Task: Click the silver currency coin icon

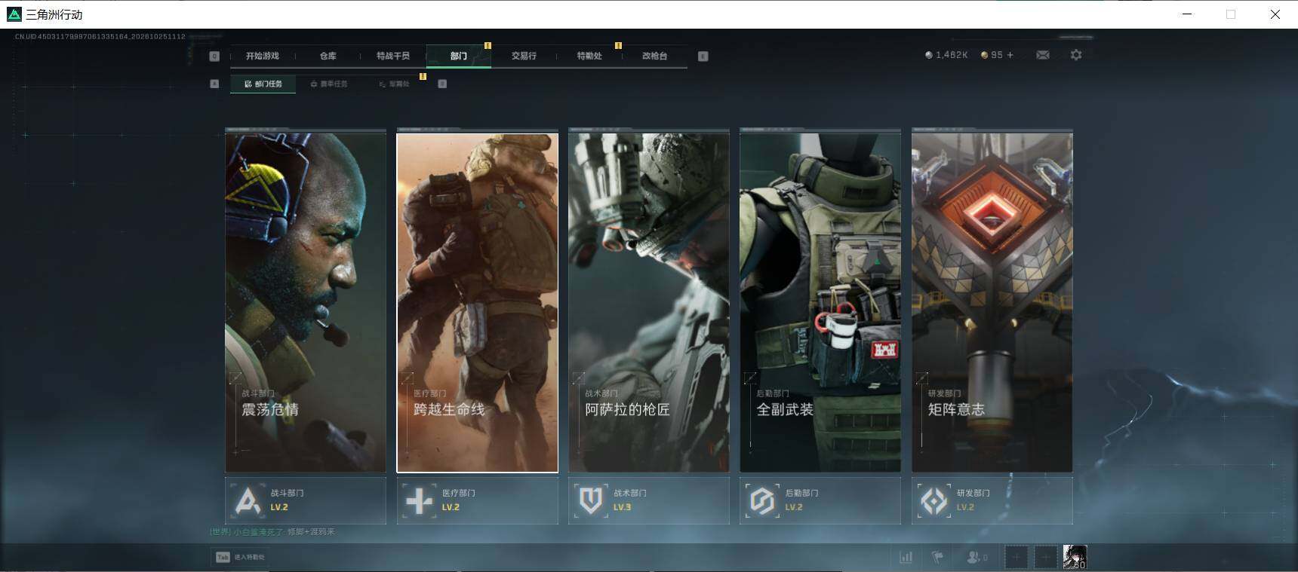Action: [929, 55]
